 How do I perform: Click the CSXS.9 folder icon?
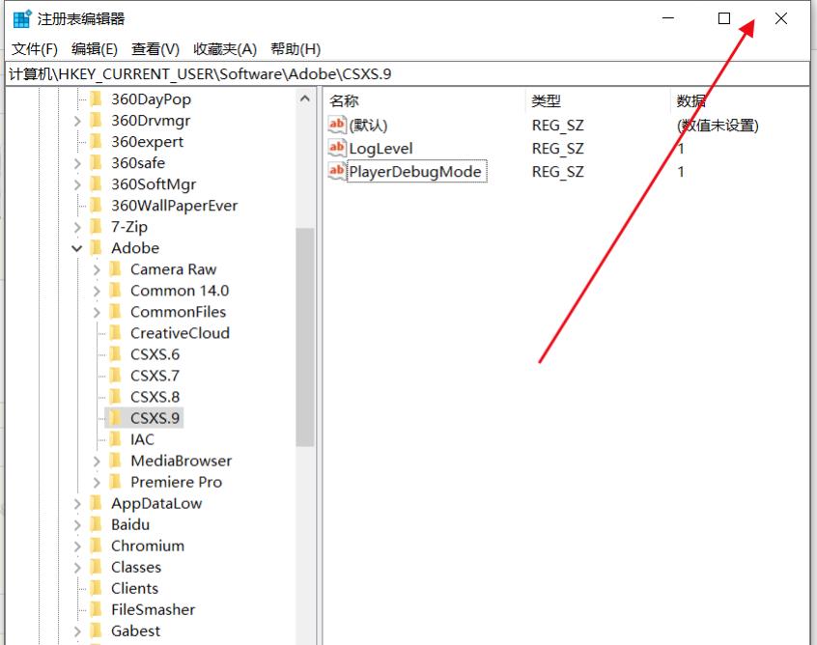pos(115,418)
